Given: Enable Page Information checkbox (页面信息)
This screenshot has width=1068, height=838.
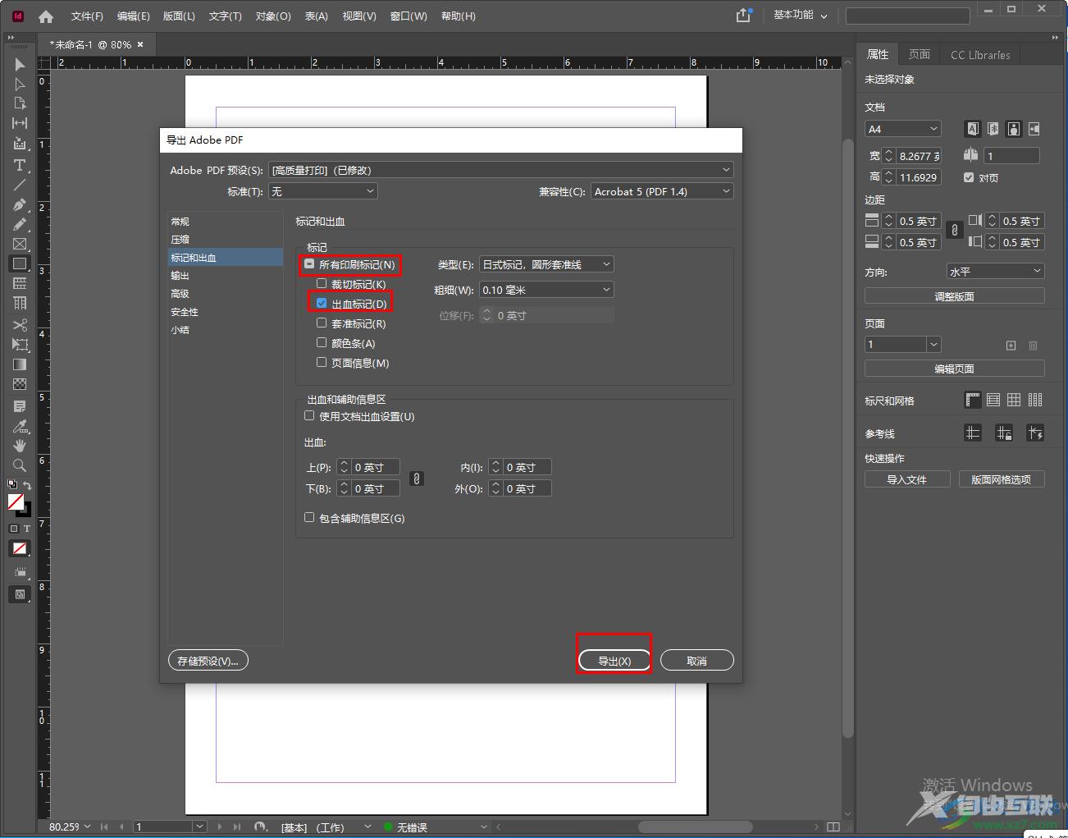Looking at the screenshot, I should click(x=322, y=363).
